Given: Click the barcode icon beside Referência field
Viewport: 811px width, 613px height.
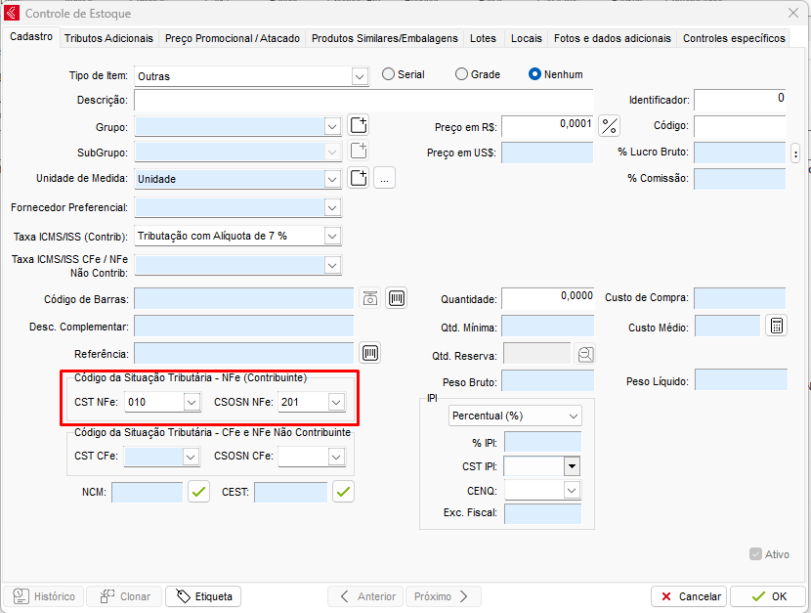Looking at the screenshot, I should [x=370, y=353].
